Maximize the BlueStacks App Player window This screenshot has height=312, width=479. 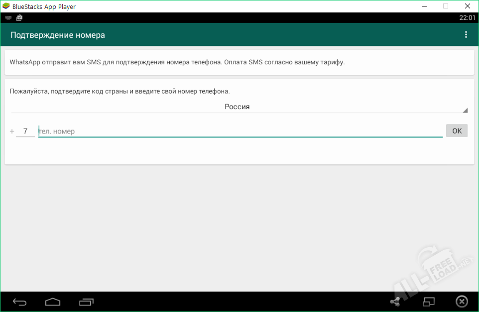[446, 6]
